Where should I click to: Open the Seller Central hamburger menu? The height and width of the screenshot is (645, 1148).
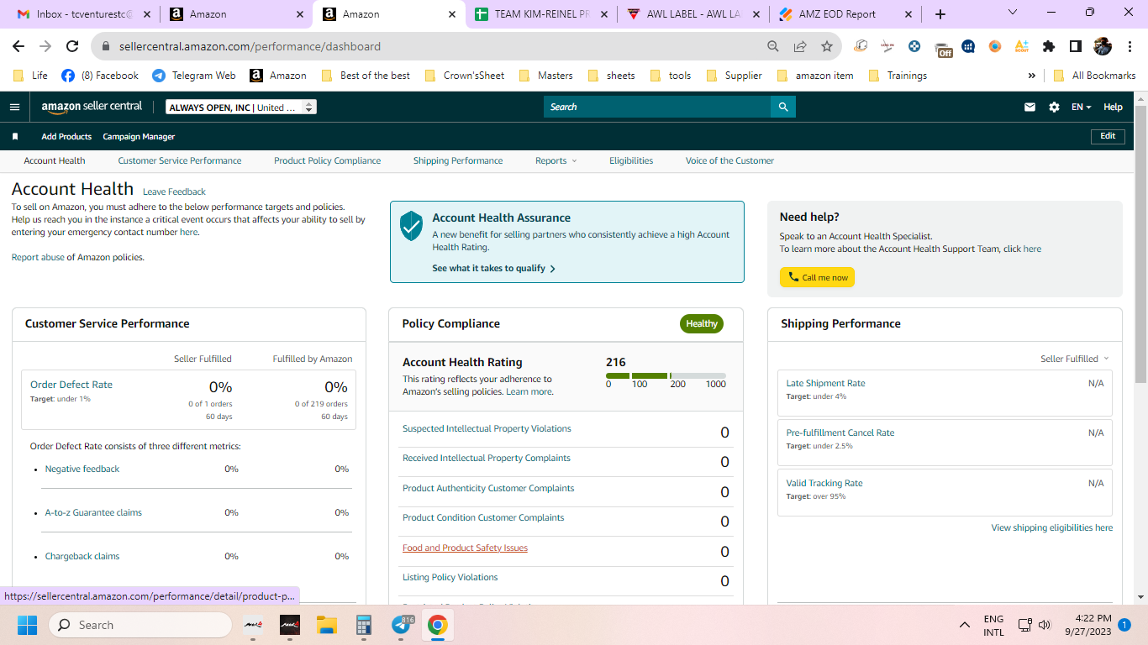[14, 107]
